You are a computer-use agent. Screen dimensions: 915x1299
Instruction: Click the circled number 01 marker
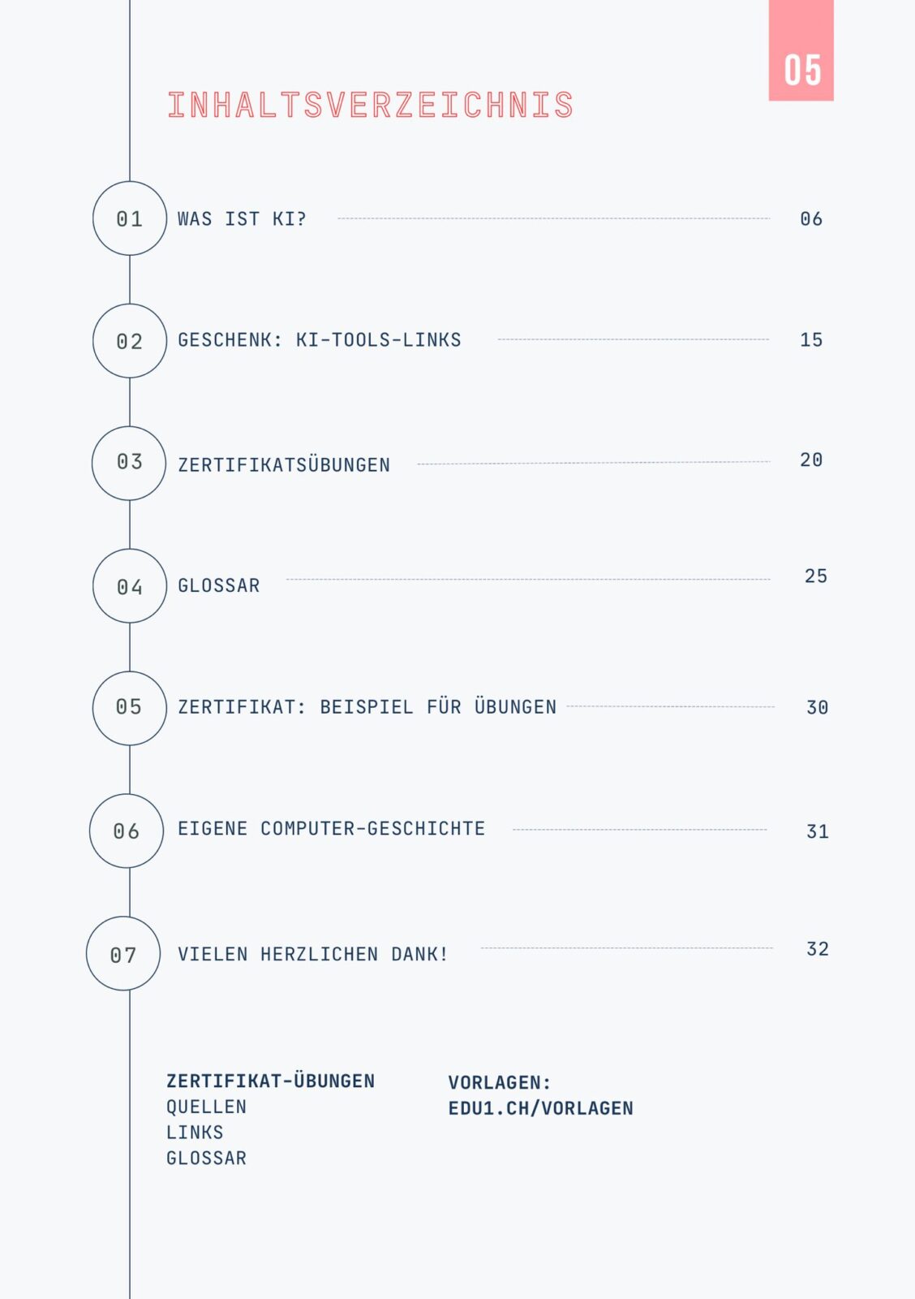pyautogui.click(x=130, y=218)
